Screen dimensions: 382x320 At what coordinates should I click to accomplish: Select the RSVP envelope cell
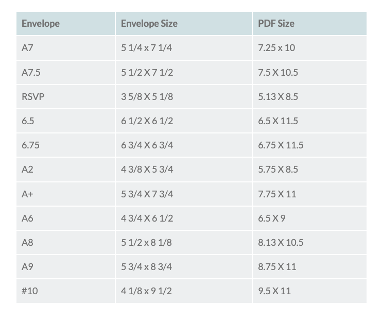(33, 97)
